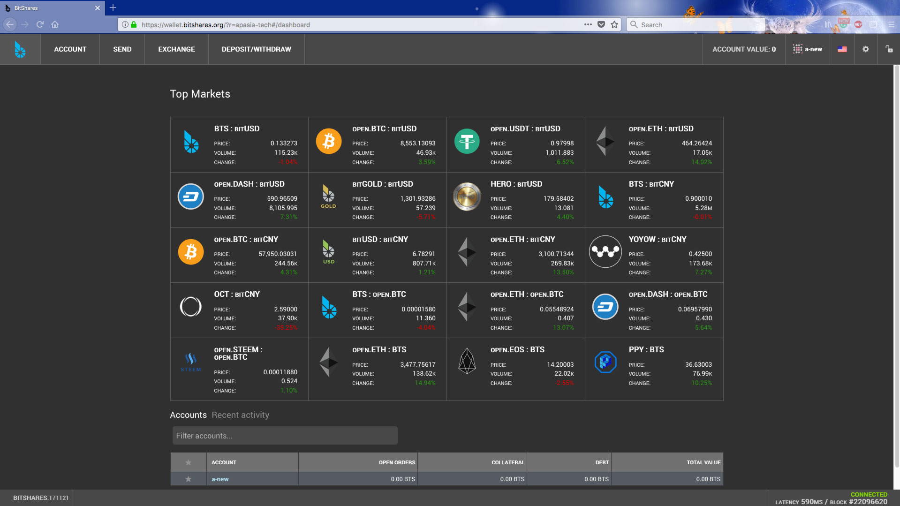Click the block #22096620 status text

click(859, 502)
